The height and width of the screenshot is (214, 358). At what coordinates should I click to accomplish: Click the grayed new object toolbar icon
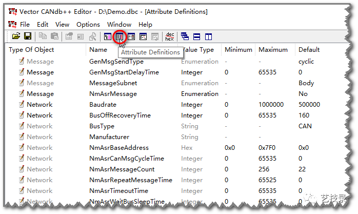click(x=69, y=36)
